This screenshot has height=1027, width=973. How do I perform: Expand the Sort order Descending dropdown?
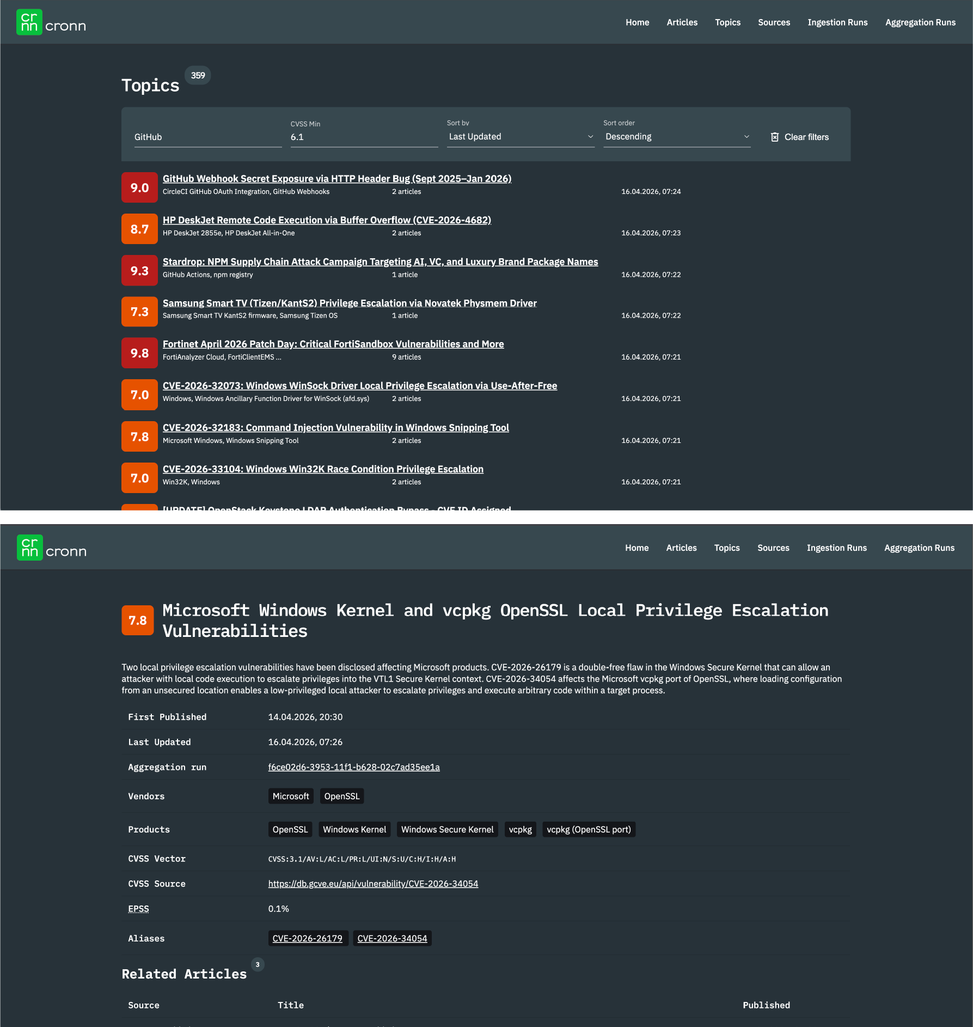(x=677, y=137)
